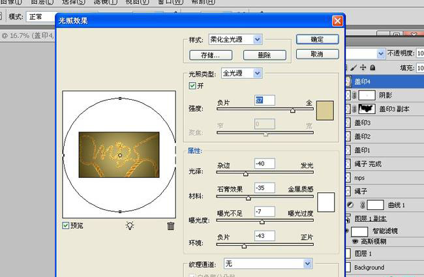The height and width of the screenshot is (277, 424).
Task: Click the 材料 value field showing -35
Action: [265, 188]
